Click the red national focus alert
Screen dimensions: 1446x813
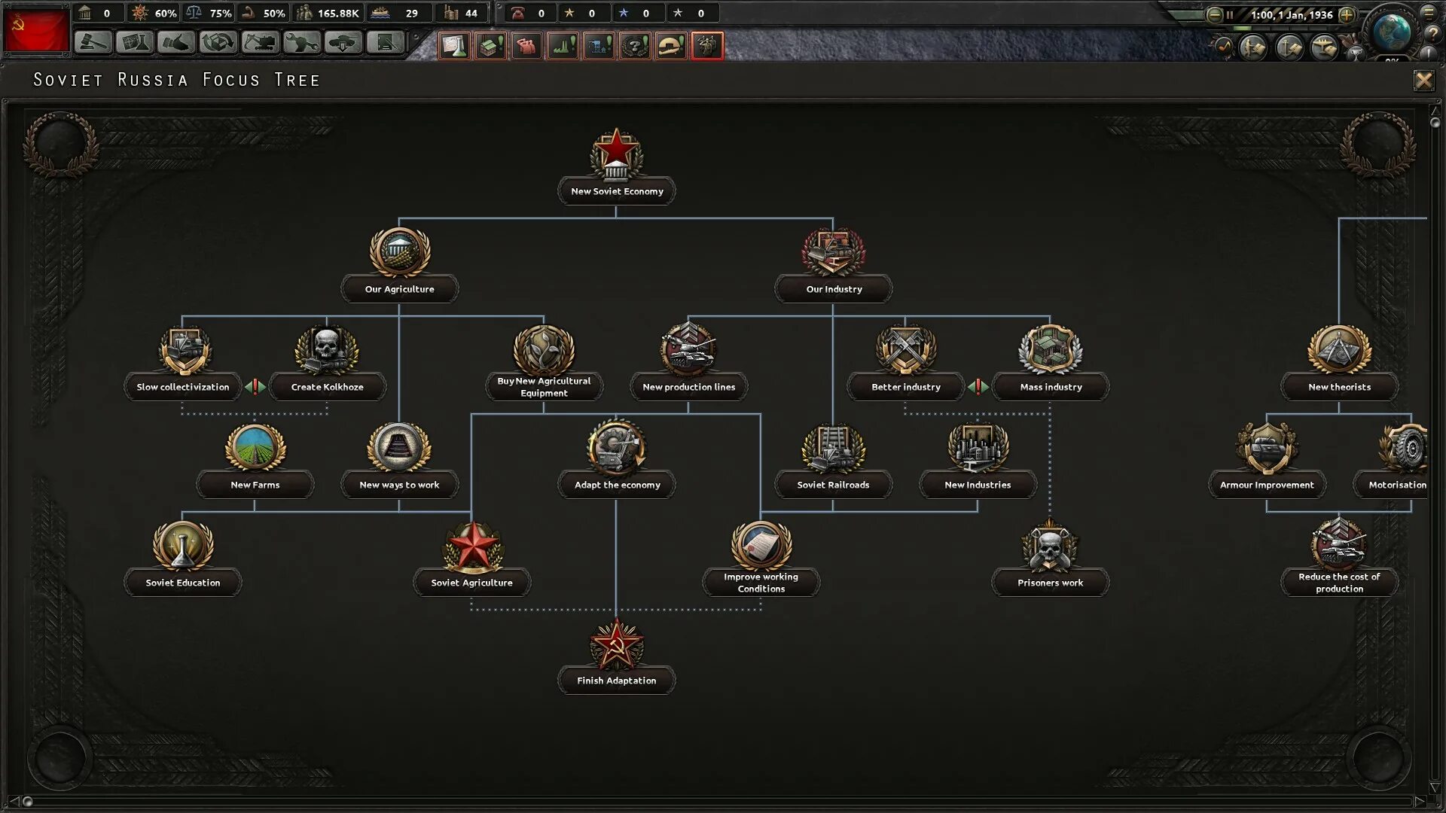(x=707, y=46)
